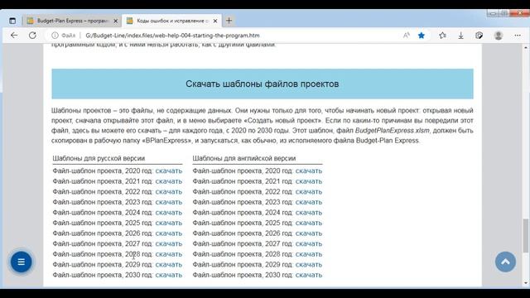Open the blue round hamburger menu button
530x298 pixels.
[21, 262]
